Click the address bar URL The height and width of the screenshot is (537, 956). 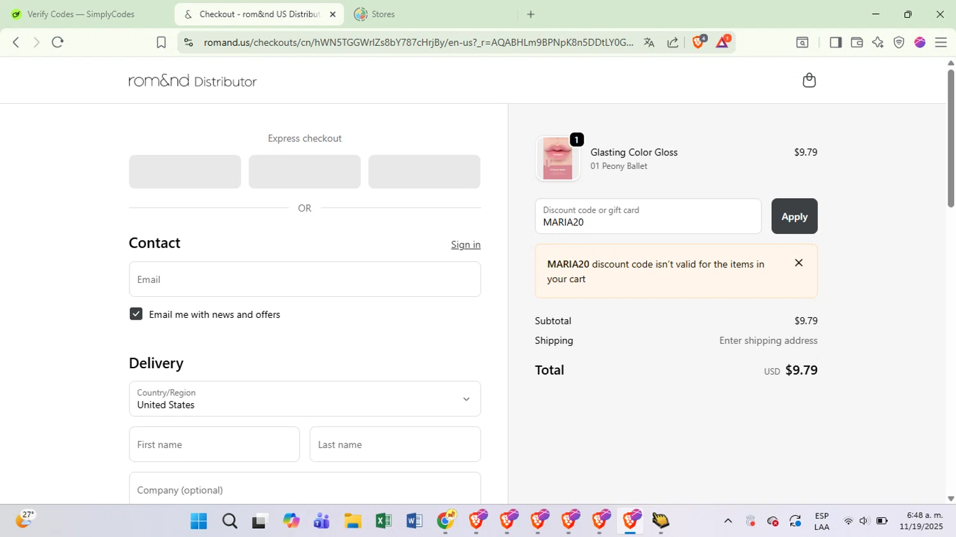pos(418,42)
